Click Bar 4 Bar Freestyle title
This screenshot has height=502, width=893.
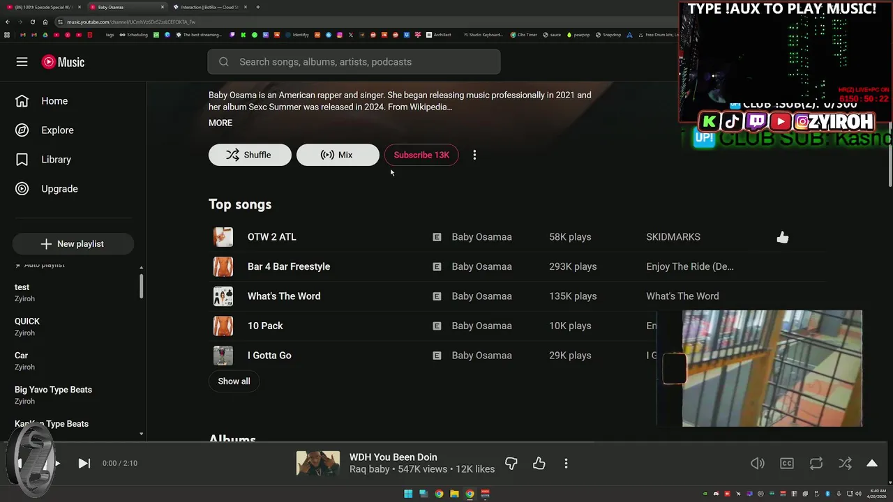coord(289,266)
